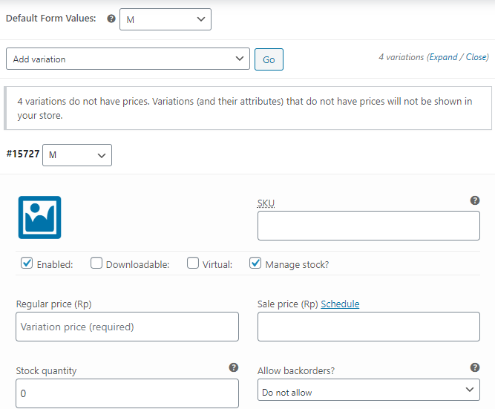Enable the Downloadable checkbox

pyautogui.click(x=96, y=263)
